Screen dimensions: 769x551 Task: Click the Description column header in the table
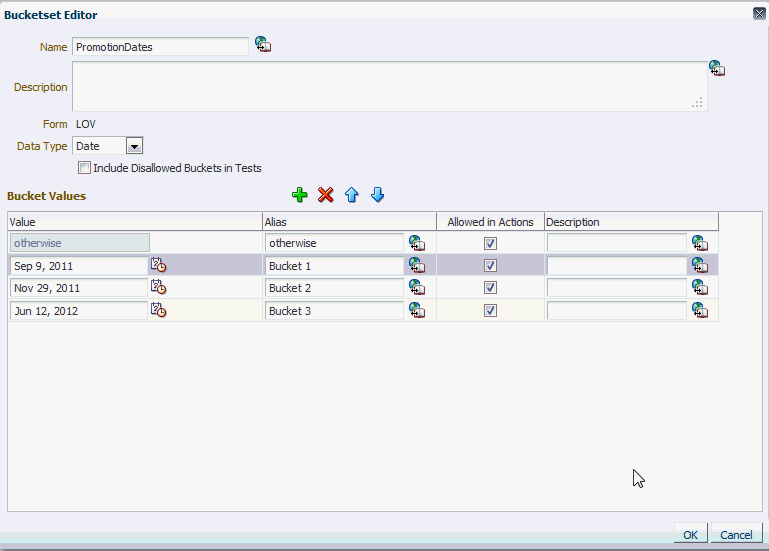coord(631,222)
